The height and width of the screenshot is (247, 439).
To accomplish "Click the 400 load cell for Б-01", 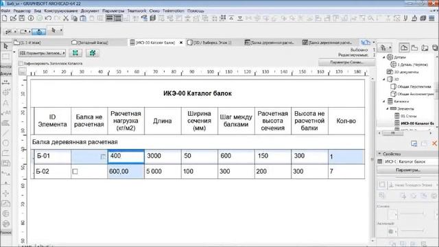I will point(126,156).
